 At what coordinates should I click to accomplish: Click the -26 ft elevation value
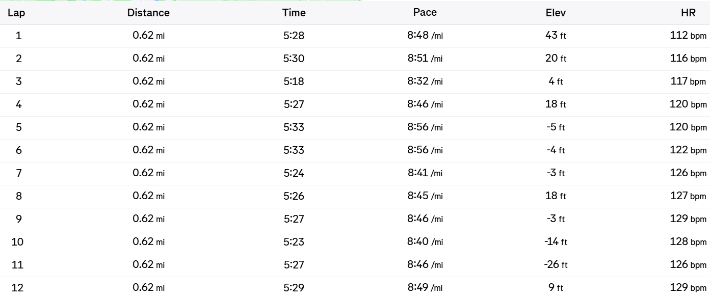point(556,265)
